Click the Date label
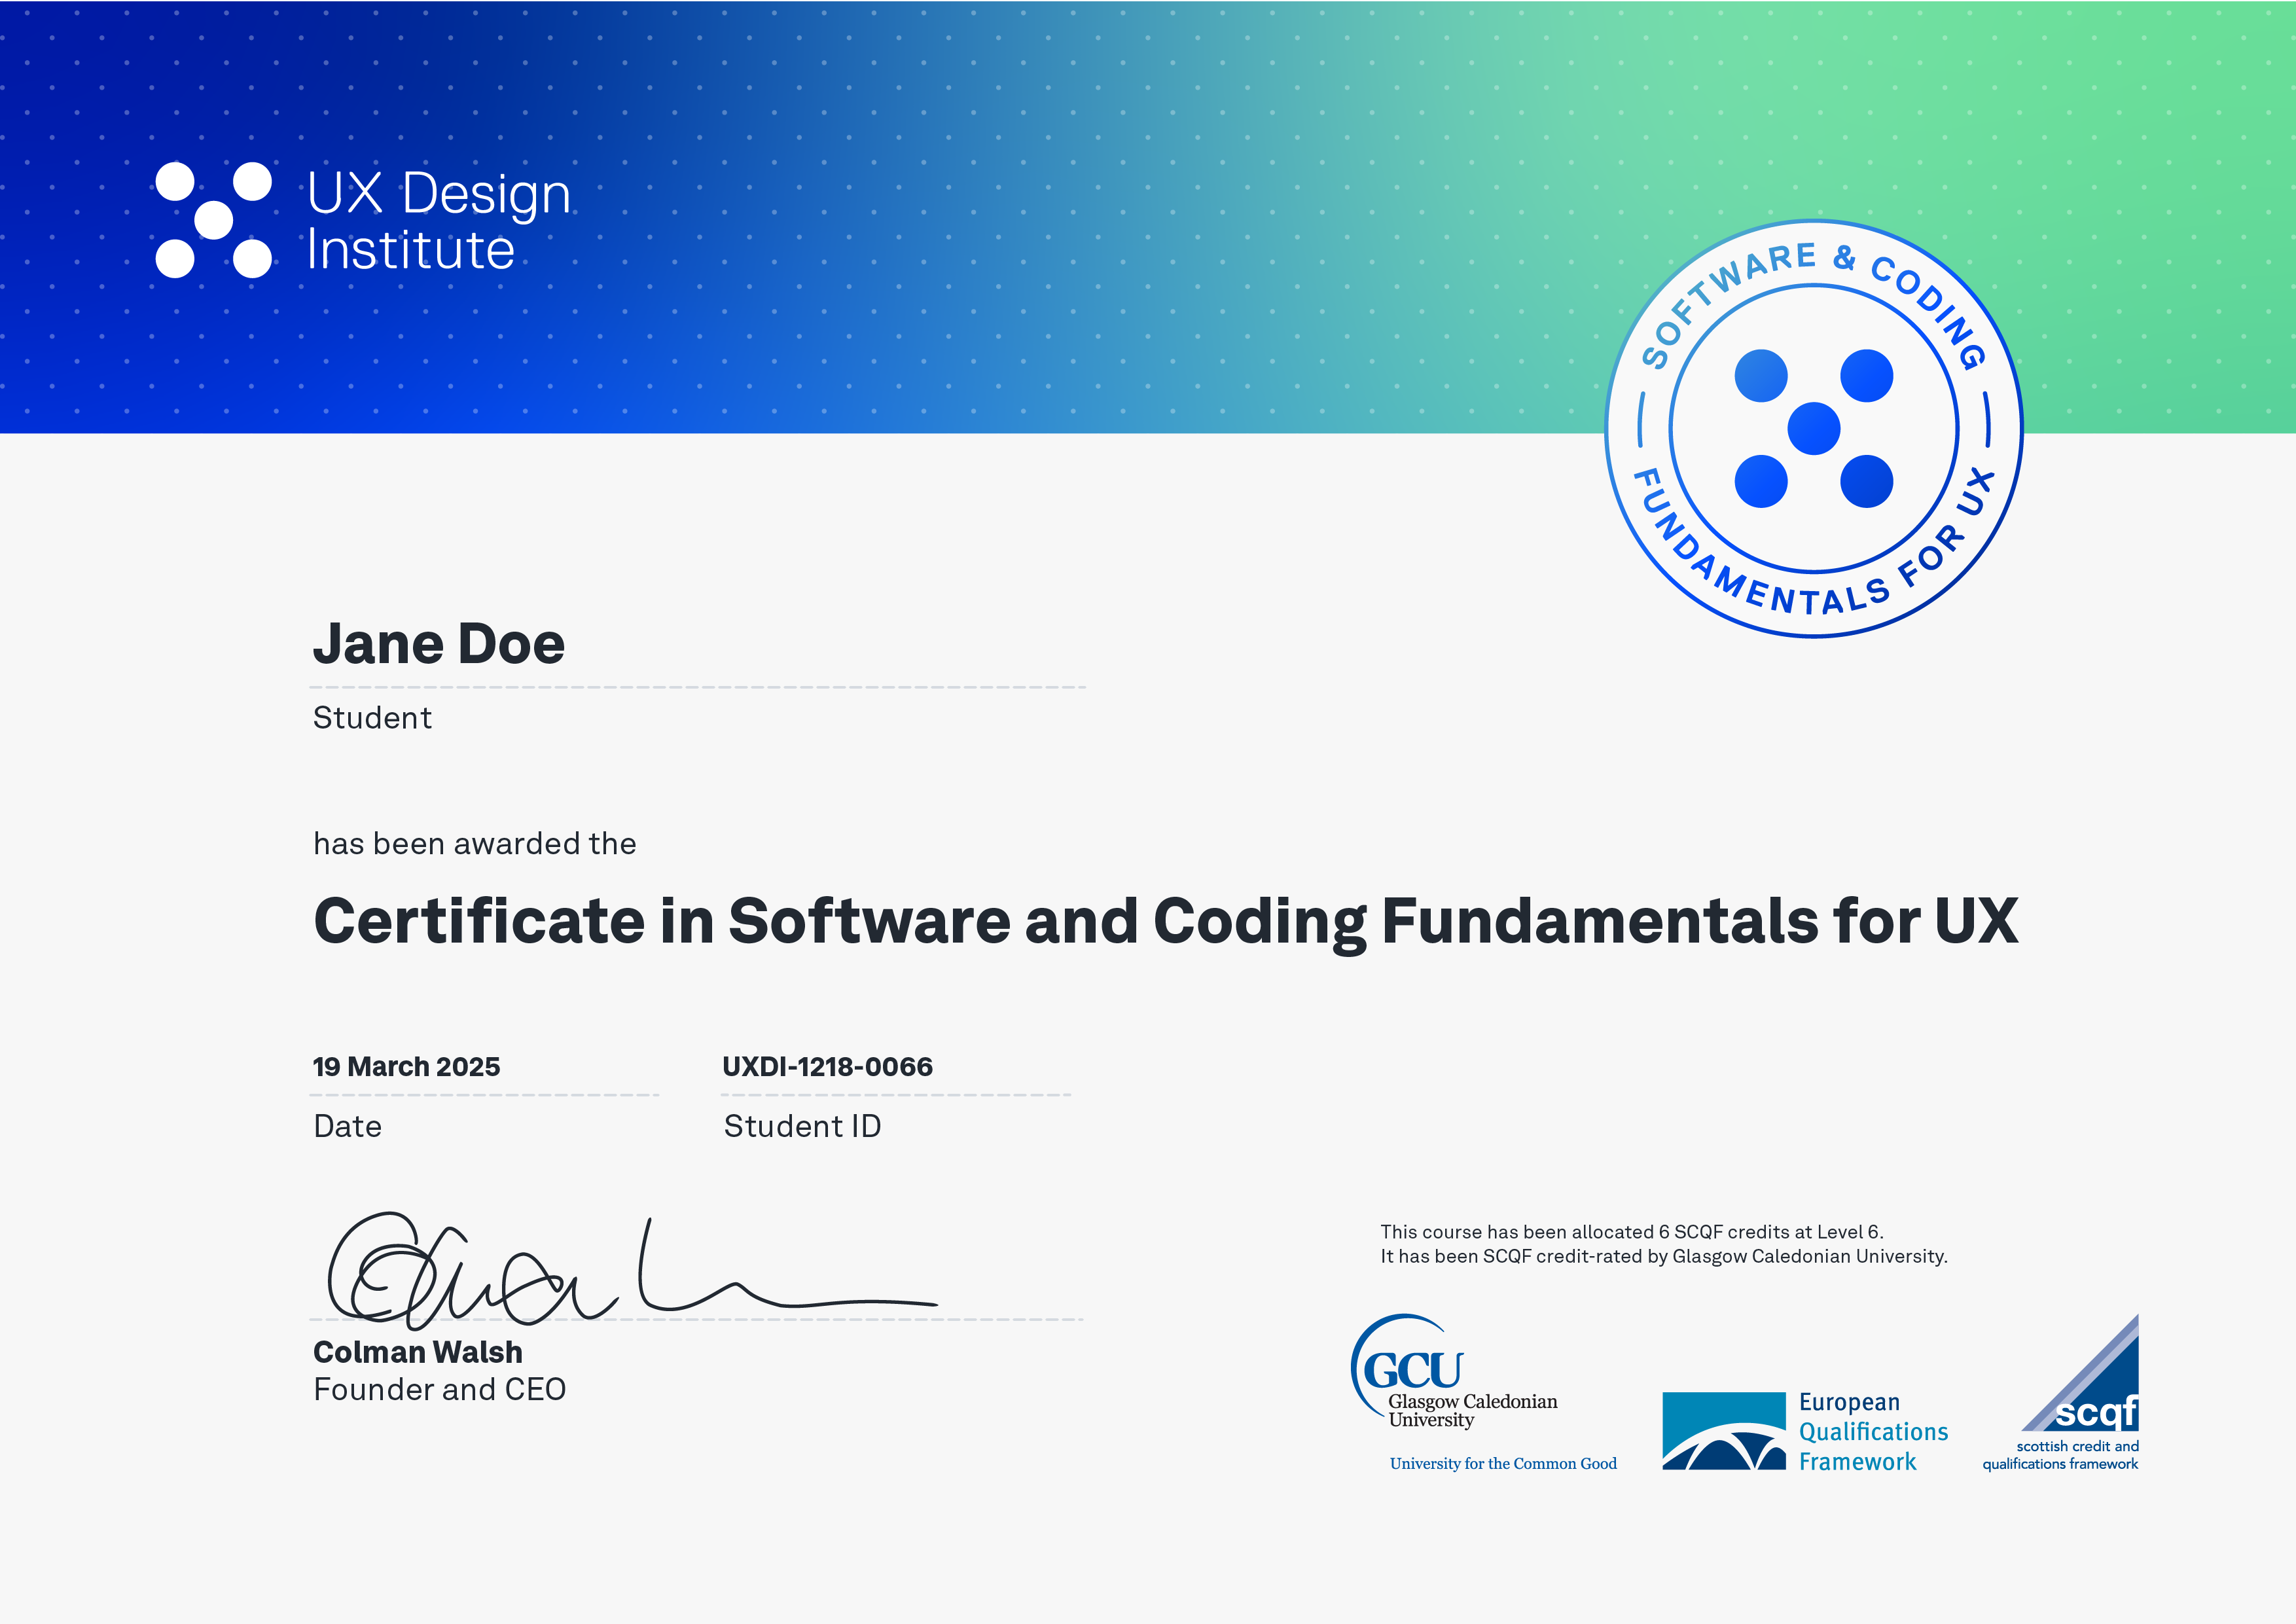 click(x=347, y=1126)
